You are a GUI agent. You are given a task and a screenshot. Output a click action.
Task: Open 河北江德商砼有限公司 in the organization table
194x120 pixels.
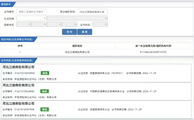(x=77, y=52)
